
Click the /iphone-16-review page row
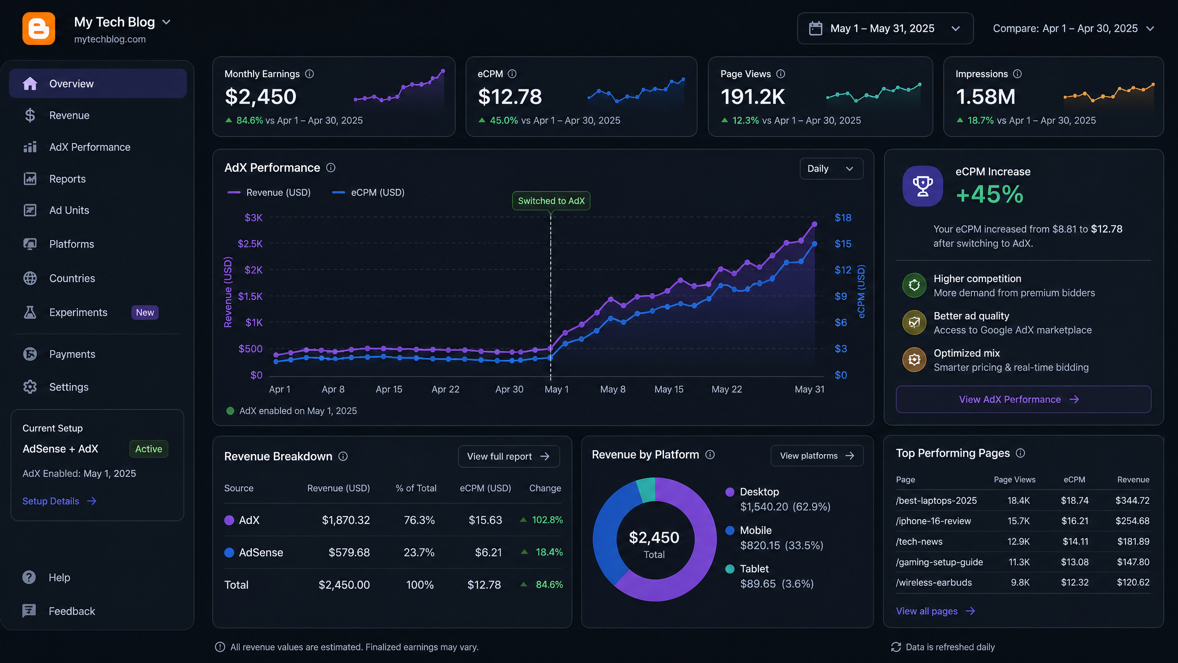[x=1022, y=521]
